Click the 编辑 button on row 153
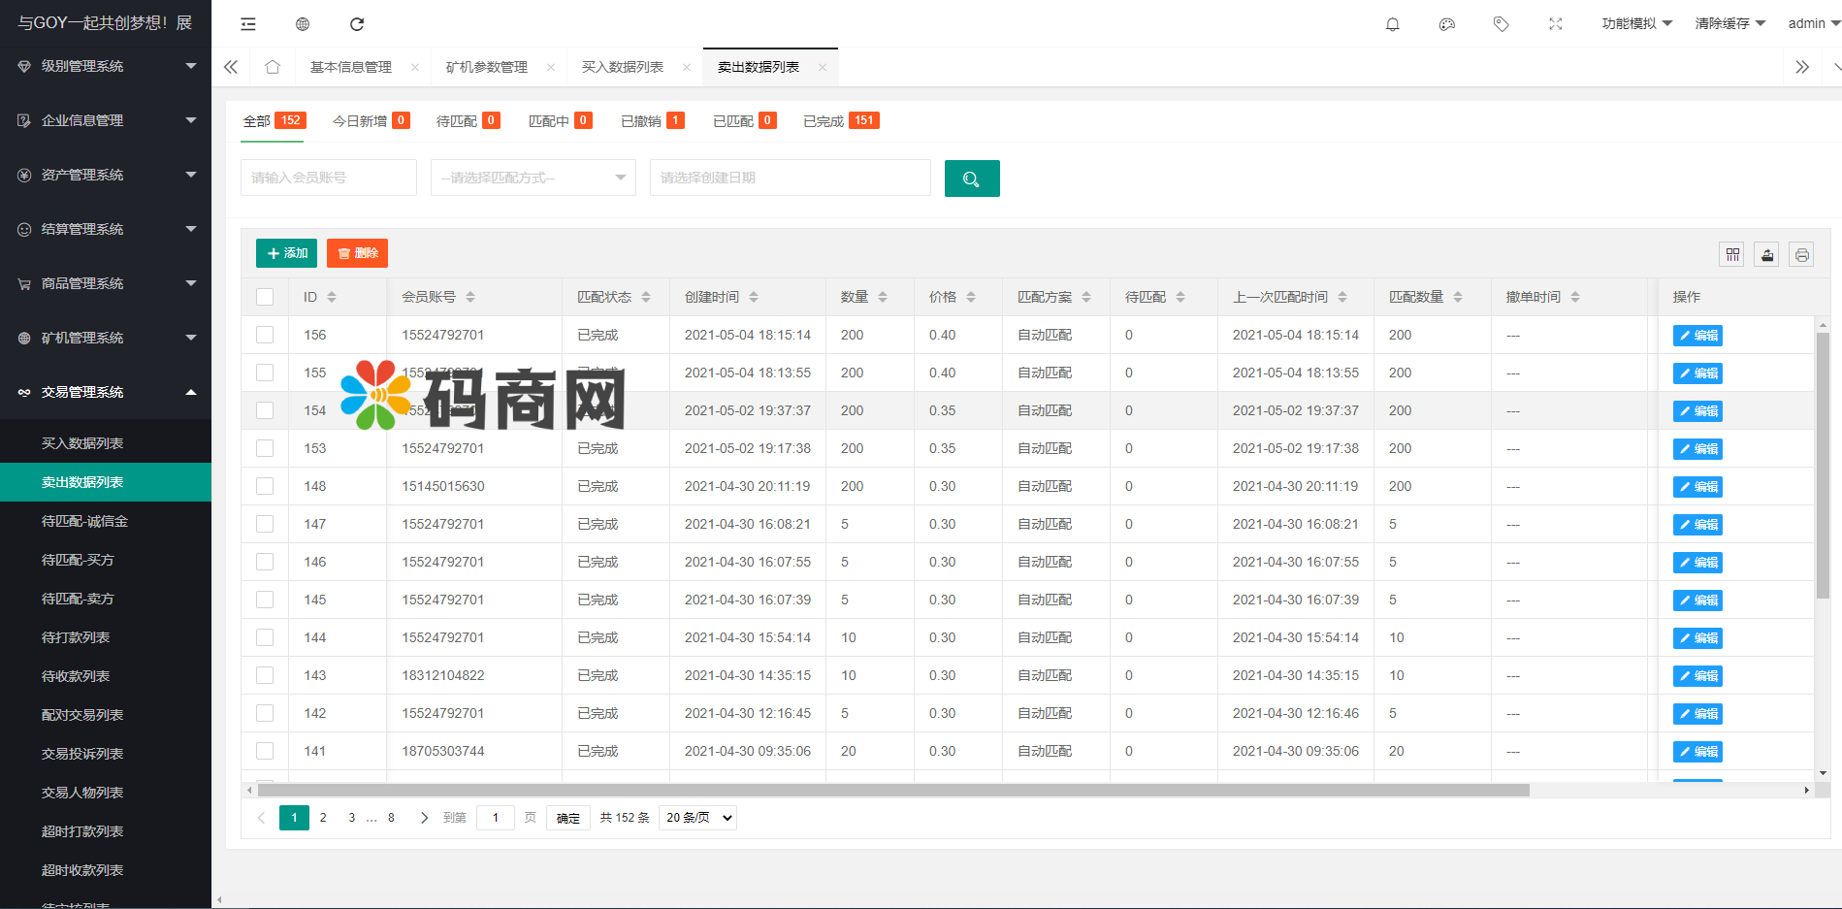The height and width of the screenshot is (909, 1842). (x=1697, y=448)
